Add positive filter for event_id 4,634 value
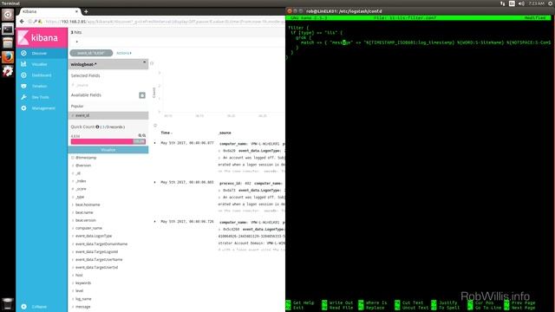The width and height of the screenshot is (555, 312). click(x=140, y=135)
